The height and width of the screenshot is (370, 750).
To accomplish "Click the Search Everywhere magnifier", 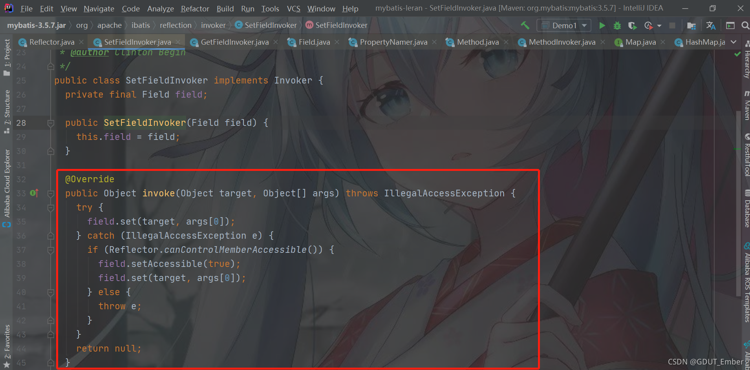I will click(x=745, y=25).
